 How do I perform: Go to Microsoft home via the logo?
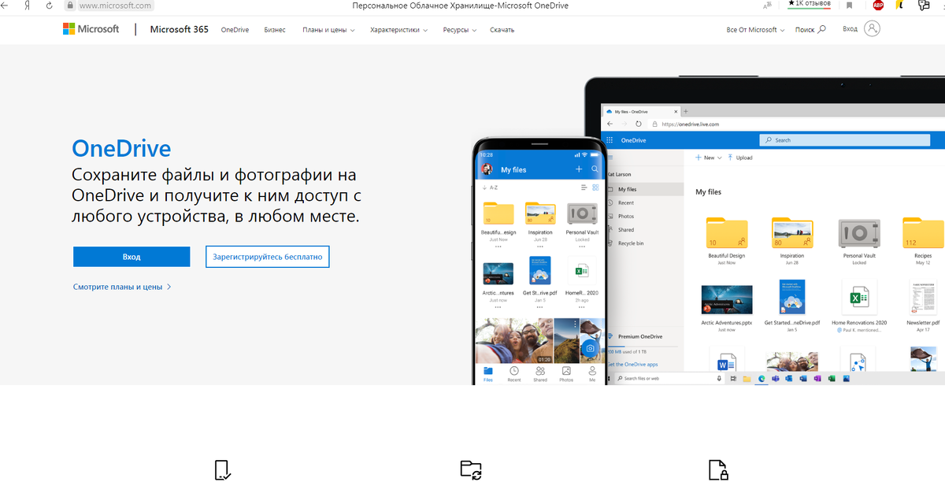point(91,29)
